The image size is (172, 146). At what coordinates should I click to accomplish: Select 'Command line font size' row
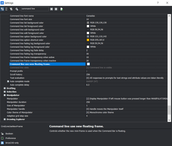88,19
